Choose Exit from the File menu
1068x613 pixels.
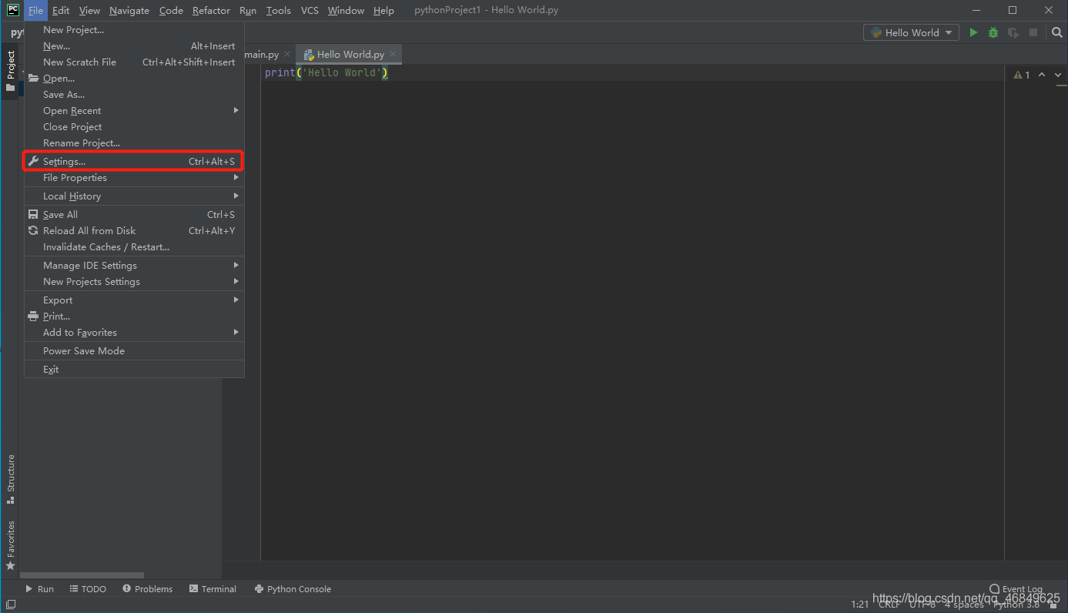point(134,370)
